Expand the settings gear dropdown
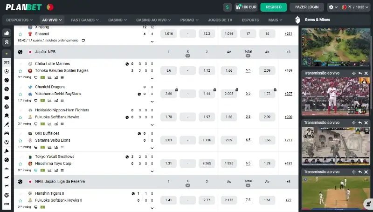 click(x=333, y=7)
